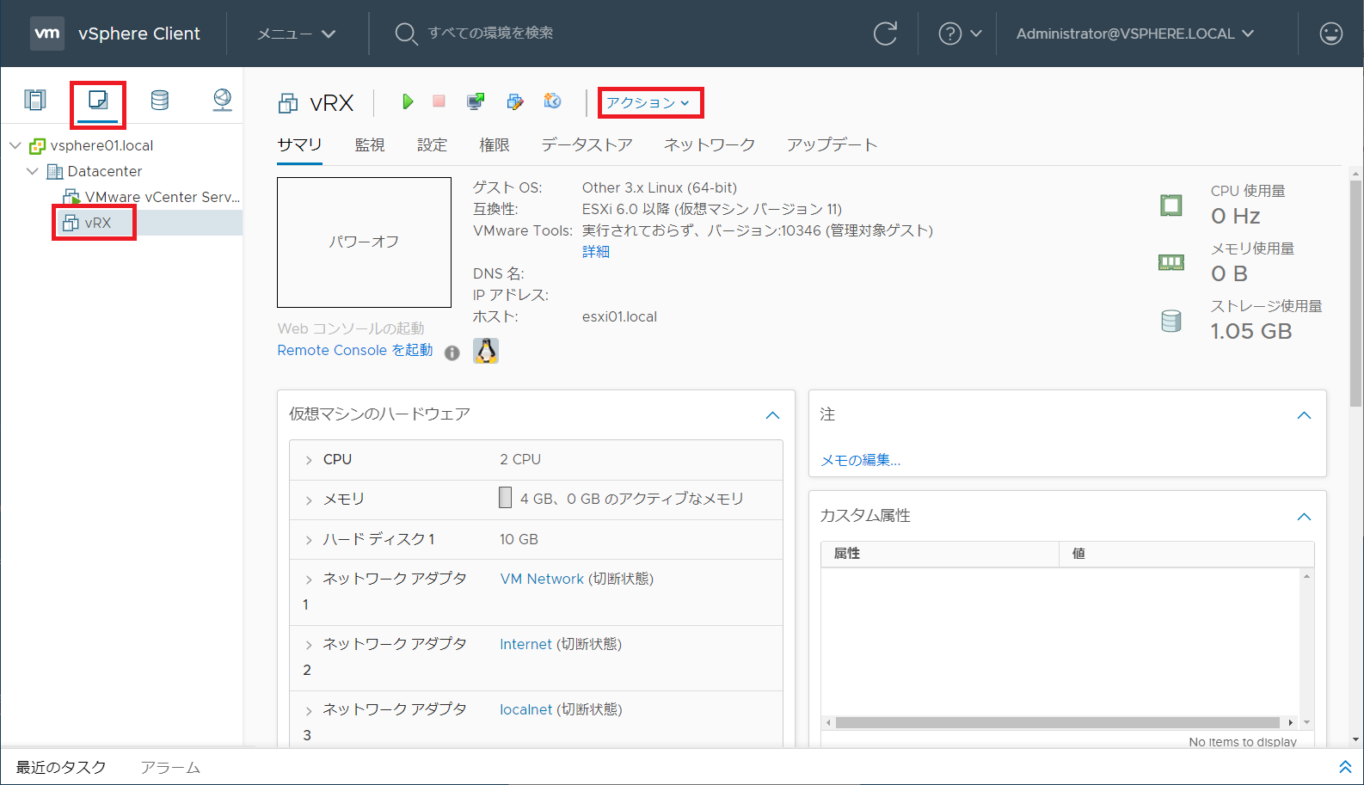Viewport: 1364px width, 785px height.
Task: Open the Administrator@VSPHERE.LOCAL user menu
Action: click(x=1135, y=34)
